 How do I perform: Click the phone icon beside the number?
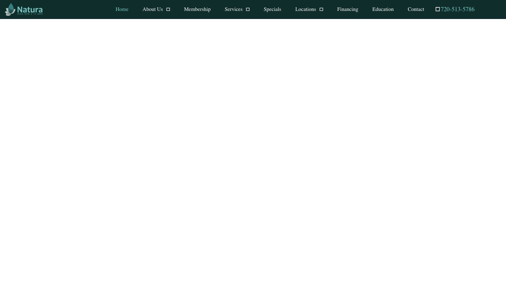point(437,9)
